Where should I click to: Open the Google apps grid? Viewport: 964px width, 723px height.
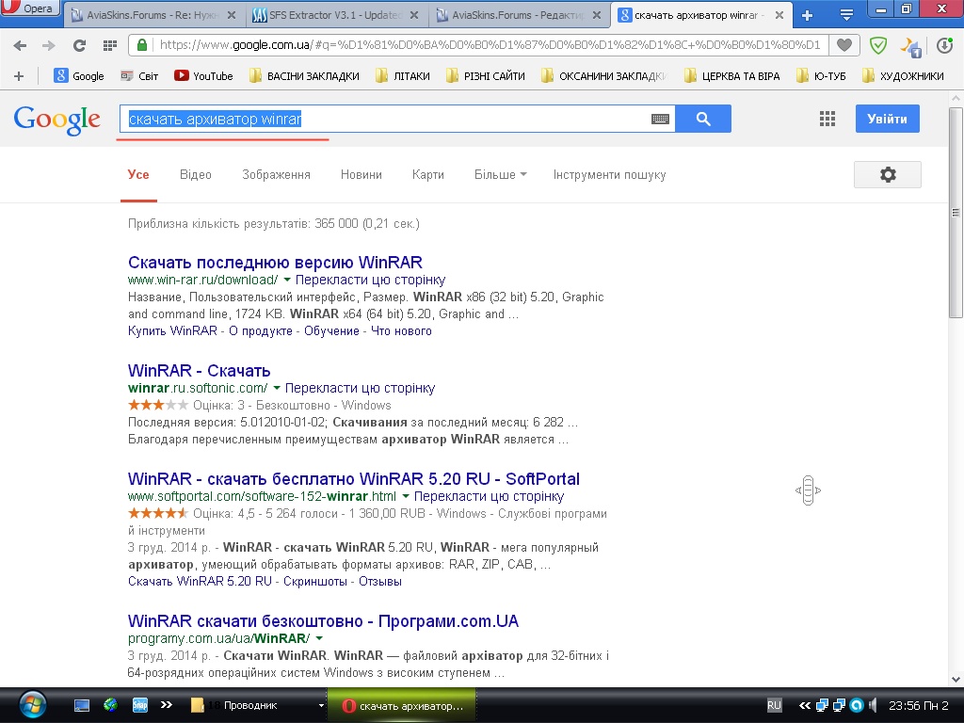click(x=827, y=119)
